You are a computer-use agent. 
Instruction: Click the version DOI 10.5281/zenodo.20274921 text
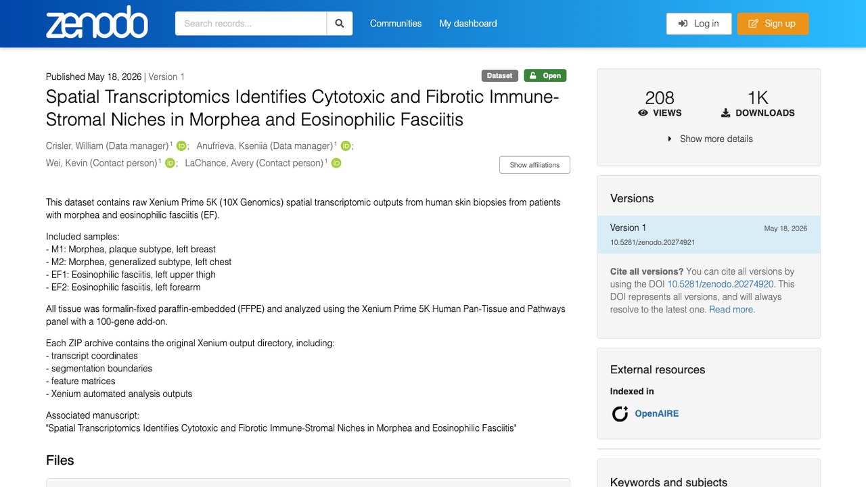tap(652, 242)
